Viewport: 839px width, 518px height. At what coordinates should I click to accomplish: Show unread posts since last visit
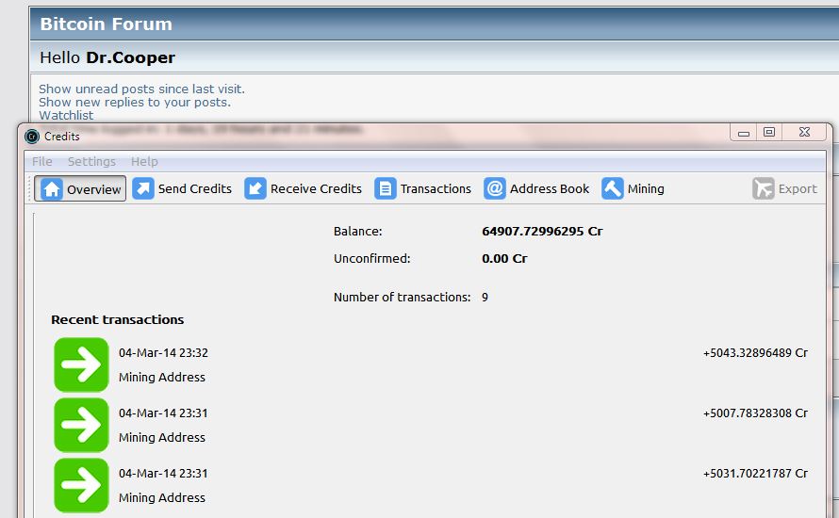pos(141,89)
